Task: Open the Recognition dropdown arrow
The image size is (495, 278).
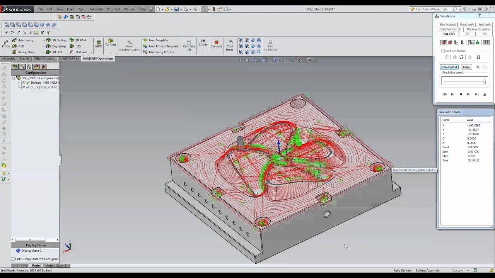Action: [44, 52]
